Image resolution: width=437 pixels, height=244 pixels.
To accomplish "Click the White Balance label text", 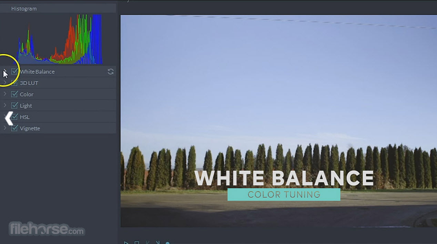I will click(x=37, y=71).
